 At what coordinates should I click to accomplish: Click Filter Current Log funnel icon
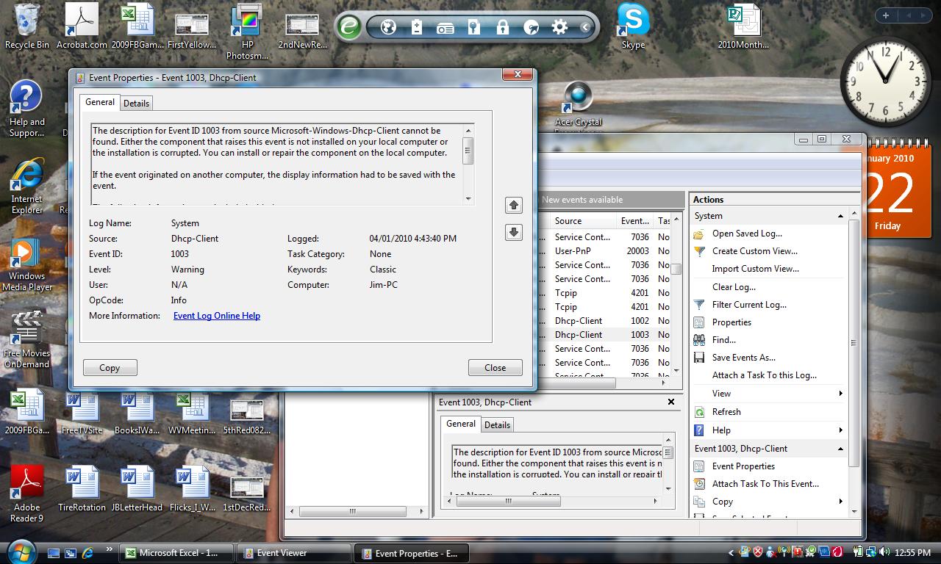tap(699, 305)
